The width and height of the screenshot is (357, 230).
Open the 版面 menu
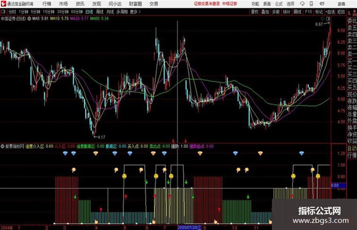[x=267, y=4]
